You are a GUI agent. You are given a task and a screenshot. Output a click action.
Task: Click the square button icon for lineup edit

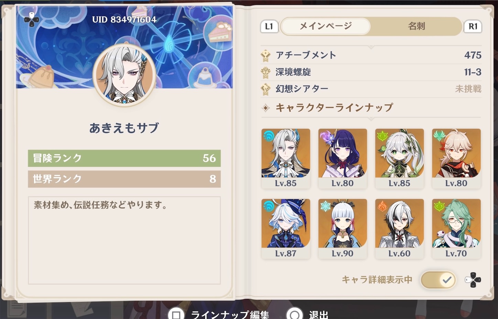pyautogui.click(x=176, y=314)
